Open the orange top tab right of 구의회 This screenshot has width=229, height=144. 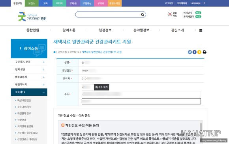click(x=115, y=4)
